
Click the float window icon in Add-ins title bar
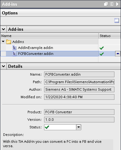(x=106, y=4)
